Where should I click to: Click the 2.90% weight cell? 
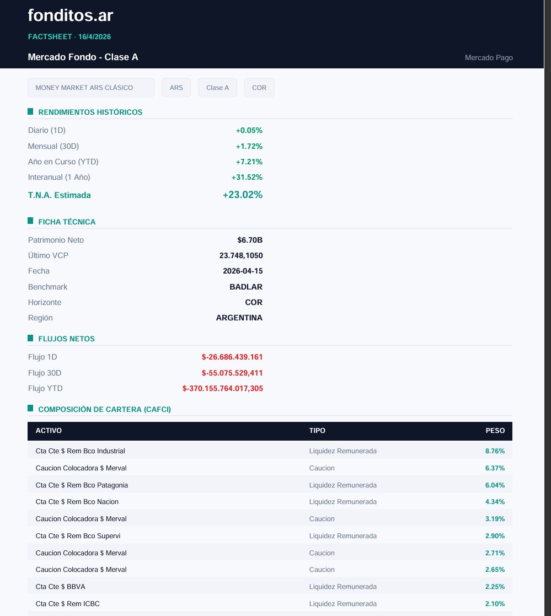click(495, 536)
